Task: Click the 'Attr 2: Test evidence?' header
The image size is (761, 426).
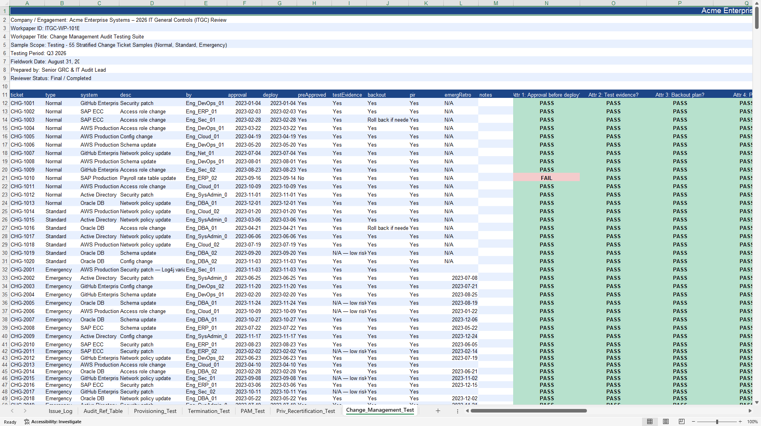Action: point(613,95)
